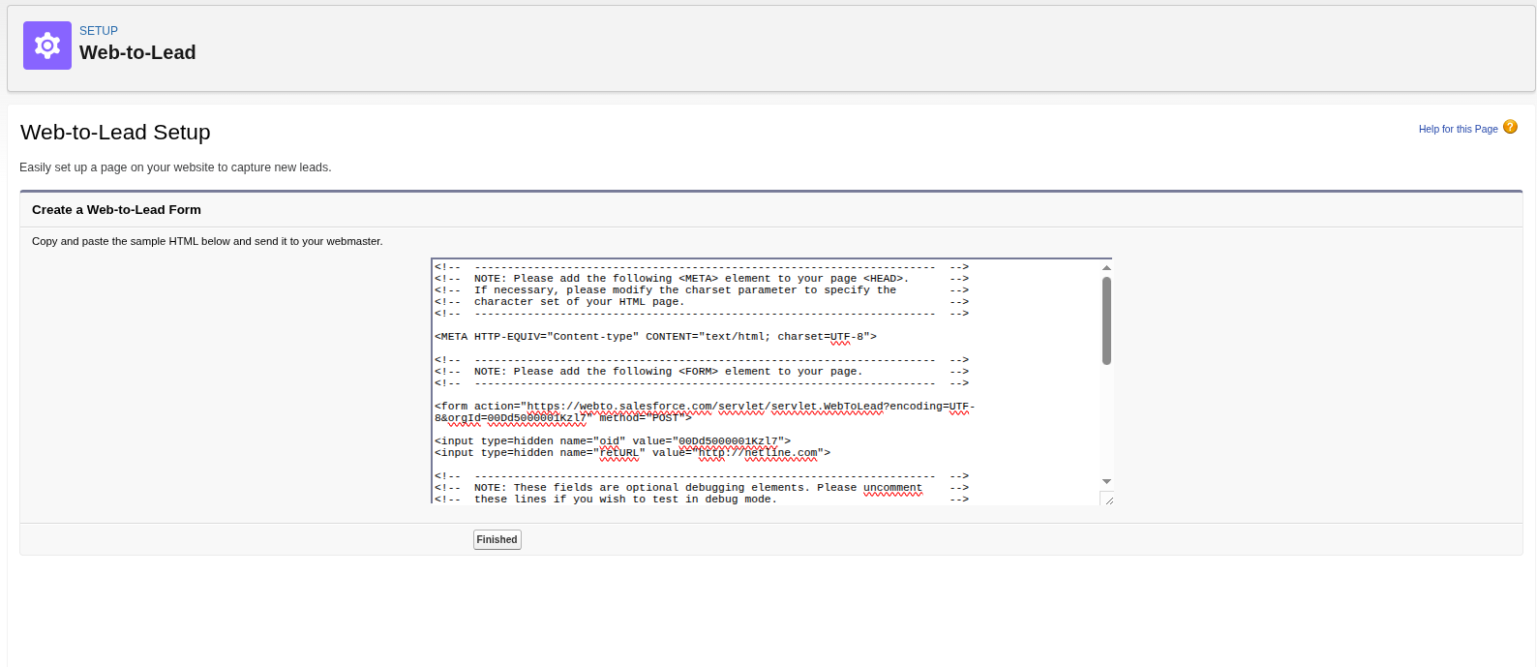
Task: Click the META HTTP-EQUIV line in code
Action: click(x=655, y=337)
